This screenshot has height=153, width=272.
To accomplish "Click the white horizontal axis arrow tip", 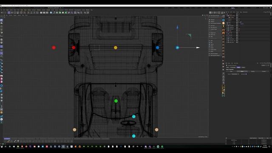I will pyautogui.click(x=198, y=48).
